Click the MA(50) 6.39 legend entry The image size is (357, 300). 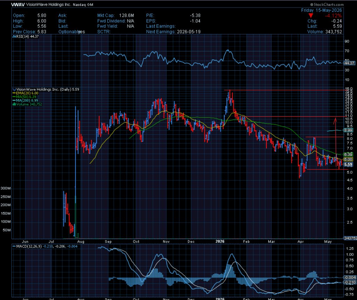[x=24, y=97]
